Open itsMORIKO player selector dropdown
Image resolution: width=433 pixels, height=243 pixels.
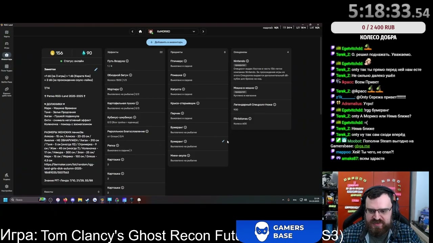pos(172,31)
